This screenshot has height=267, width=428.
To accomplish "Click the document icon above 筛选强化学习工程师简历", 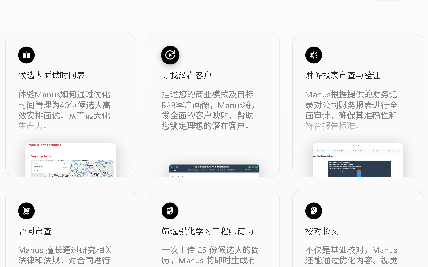I will click(x=170, y=211).
